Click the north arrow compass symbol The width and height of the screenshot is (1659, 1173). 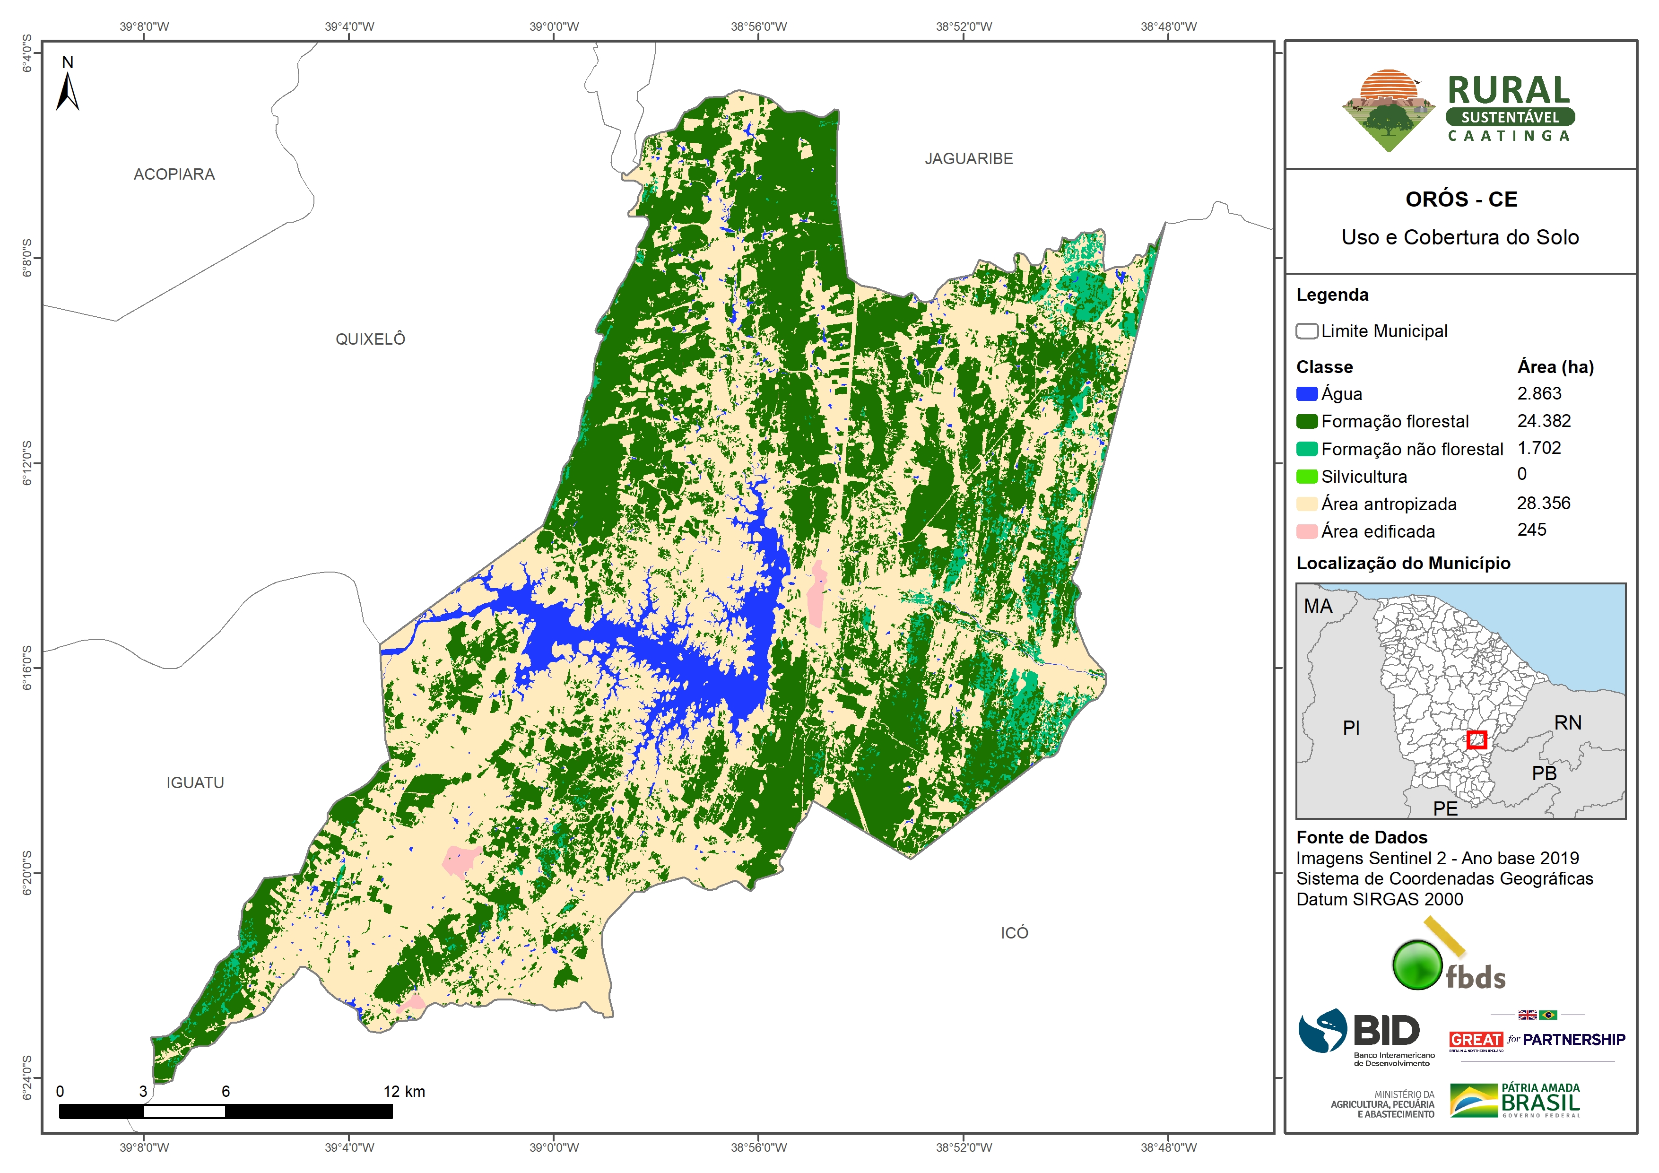pyautogui.click(x=67, y=90)
